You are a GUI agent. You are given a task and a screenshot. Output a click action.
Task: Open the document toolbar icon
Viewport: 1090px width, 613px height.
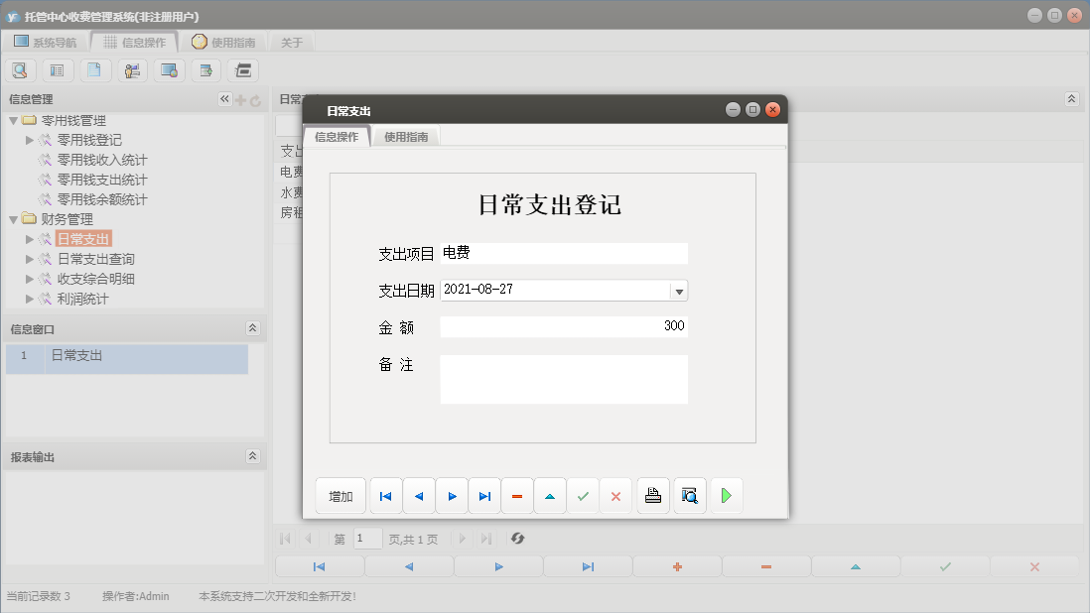[92, 70]
